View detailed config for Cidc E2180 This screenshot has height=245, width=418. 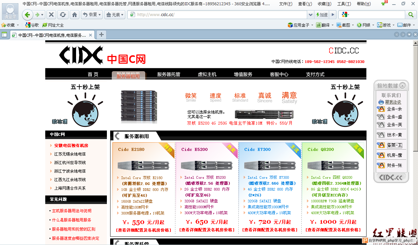pos(144,230)
